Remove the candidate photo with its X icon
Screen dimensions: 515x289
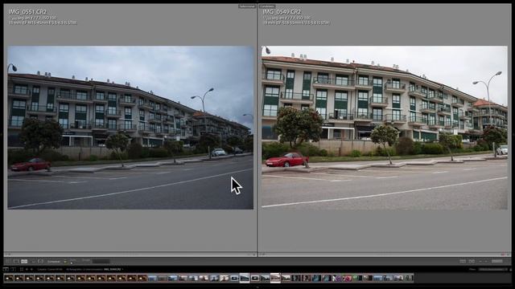click(x=508, y=254)
